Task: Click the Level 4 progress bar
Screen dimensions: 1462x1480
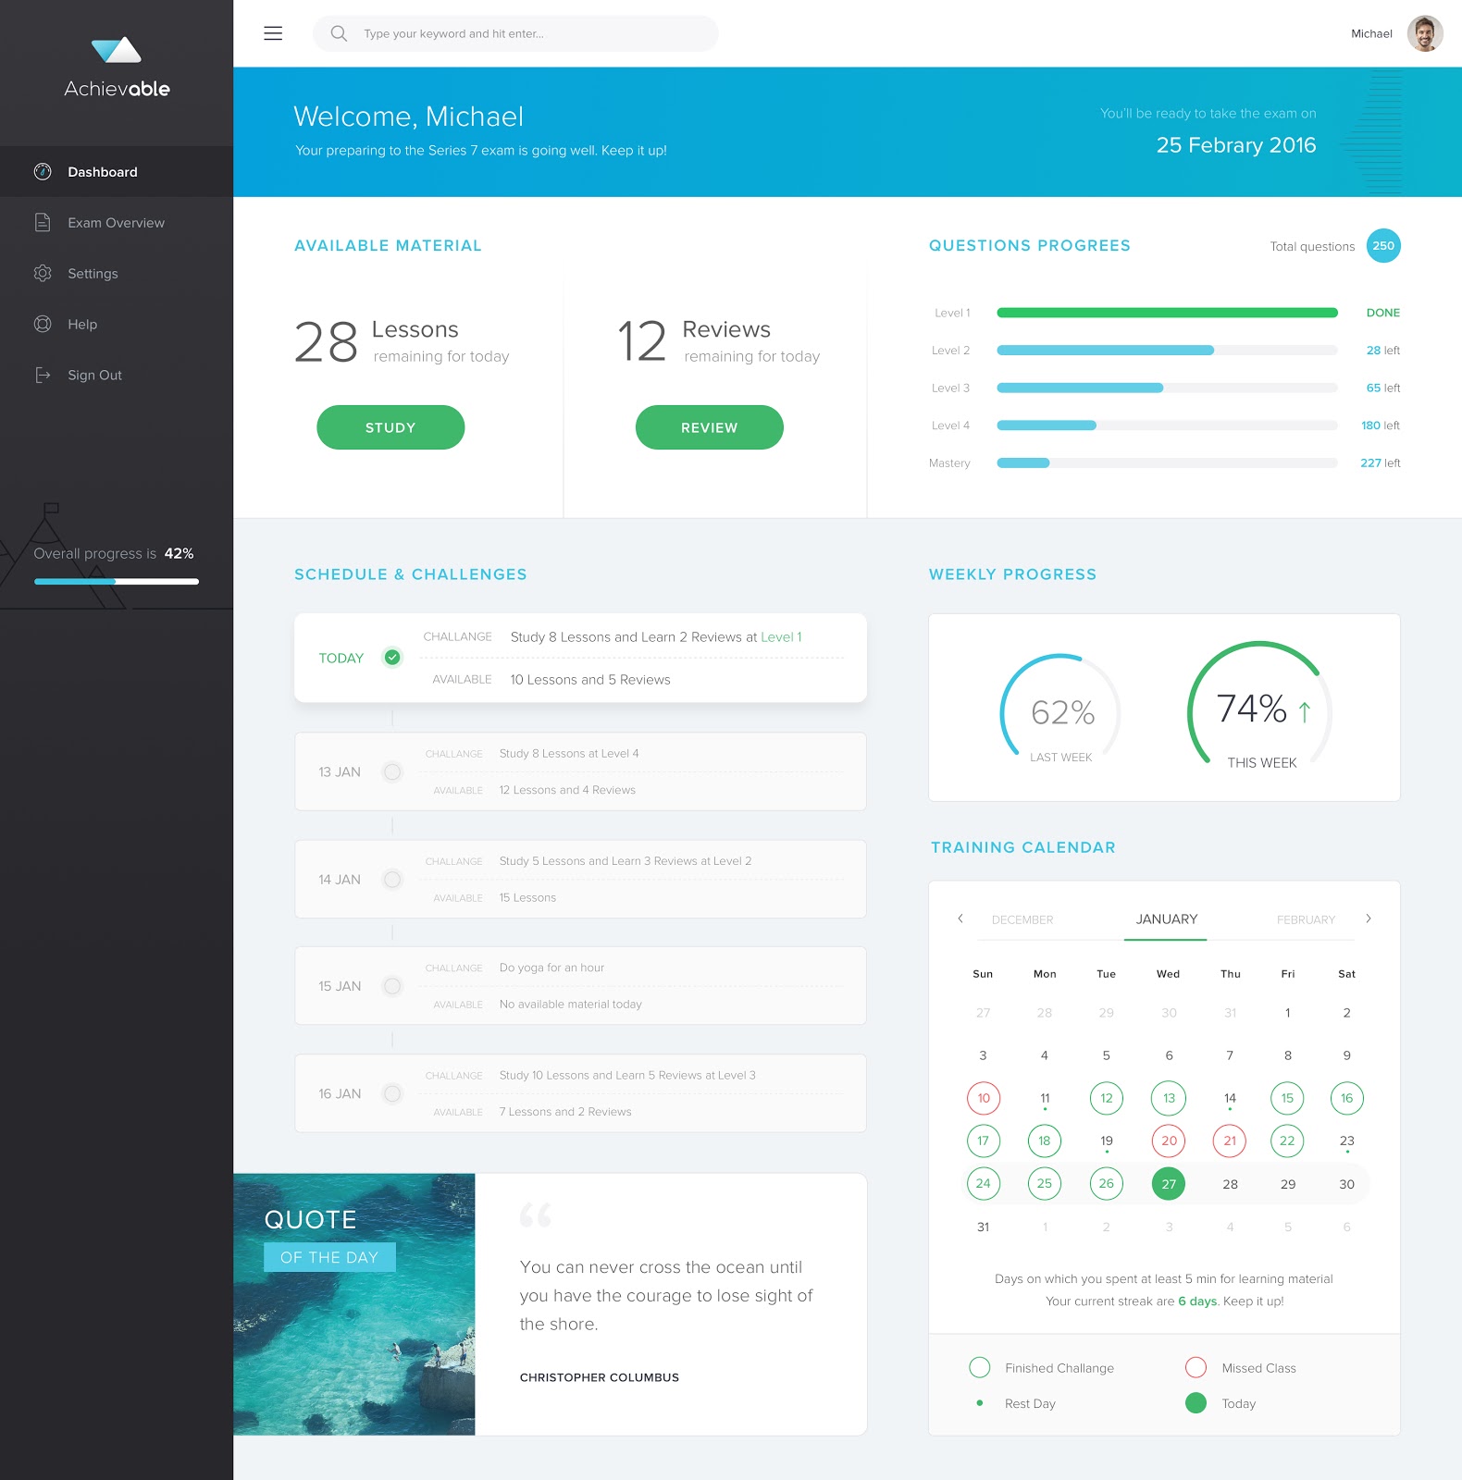Action: coord(1167,425)
